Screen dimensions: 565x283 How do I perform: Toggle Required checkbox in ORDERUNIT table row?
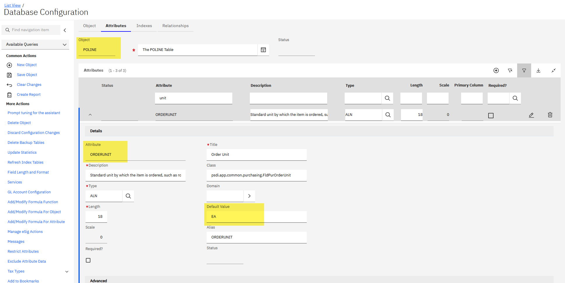click(491, 116)
